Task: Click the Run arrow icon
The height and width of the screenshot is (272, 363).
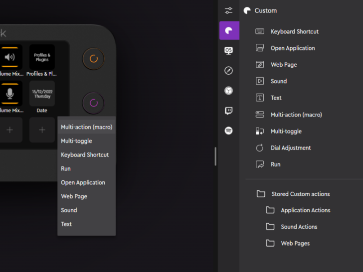Action: click(x=259, y=164)
